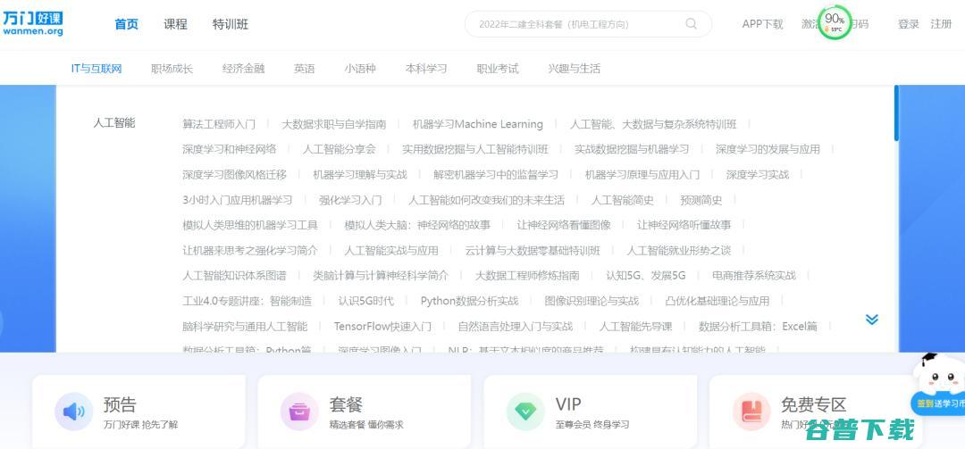The image size is (965, 449).
Task: Click the search magnifier icon
Action: tap(691, 24)
